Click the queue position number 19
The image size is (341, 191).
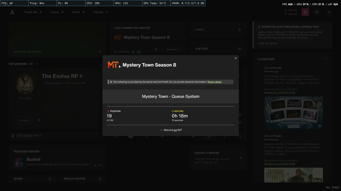click(x=109, y=116)
